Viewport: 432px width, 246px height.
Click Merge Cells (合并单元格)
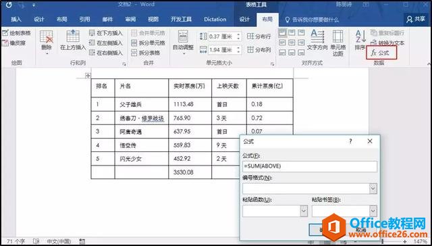click(148, 33)
